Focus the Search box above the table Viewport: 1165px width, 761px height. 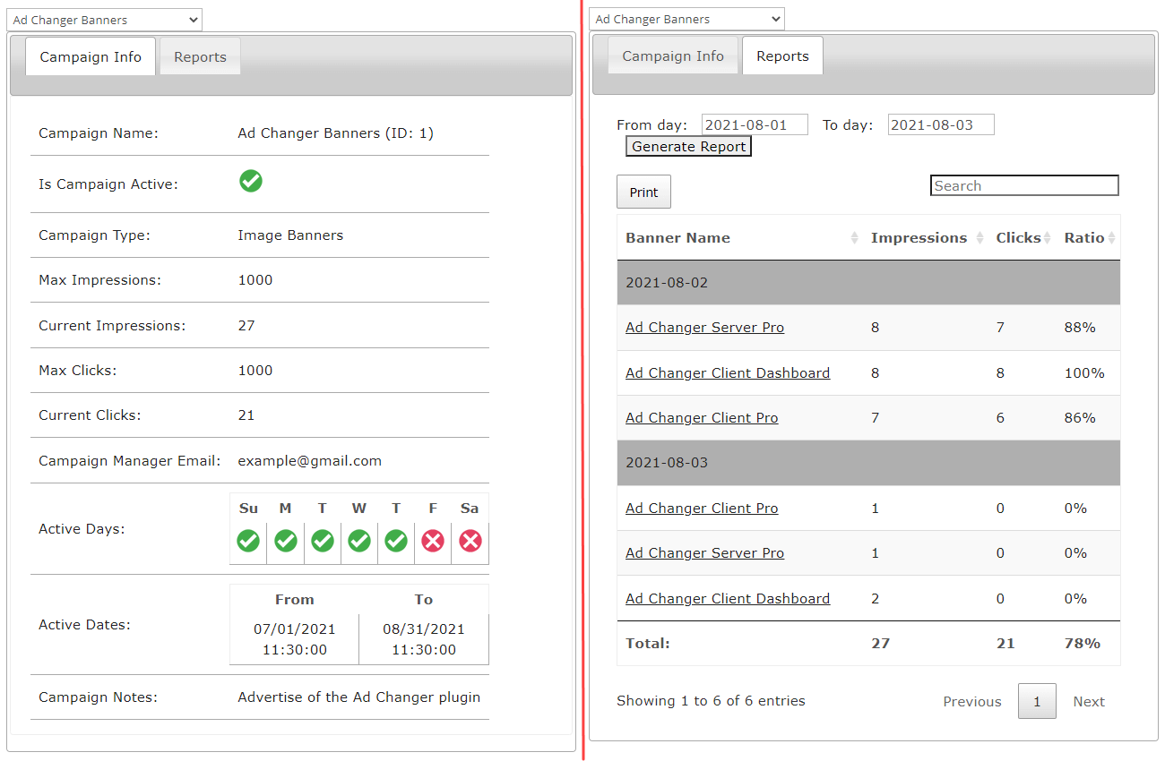(x=1024, y=186)
